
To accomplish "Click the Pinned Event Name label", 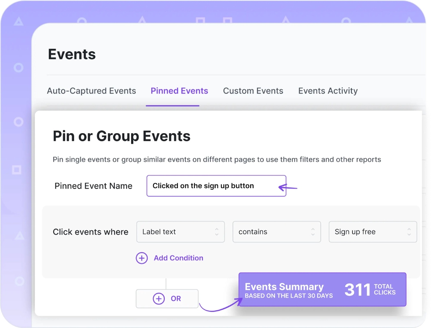I will point(93,186).
